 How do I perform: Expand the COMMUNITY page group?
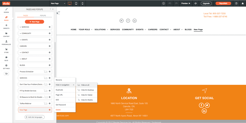tap(20, 33)
